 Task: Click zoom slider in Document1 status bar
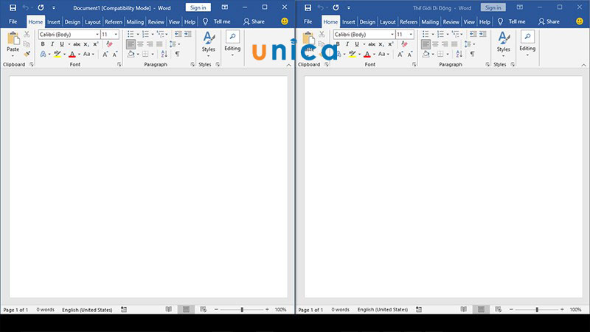point(242,310)
